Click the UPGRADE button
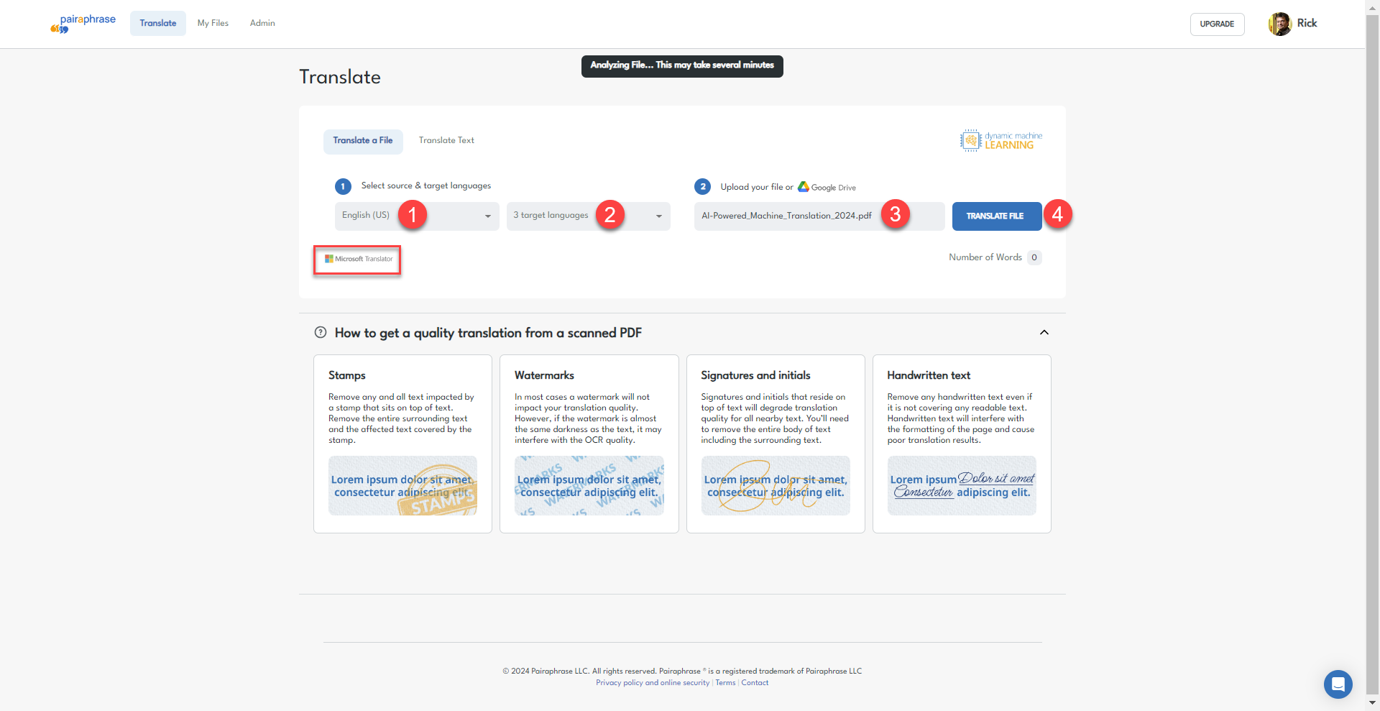Image resolution: width=1380 pixels, height=711 pixels. pos(1217,24)
